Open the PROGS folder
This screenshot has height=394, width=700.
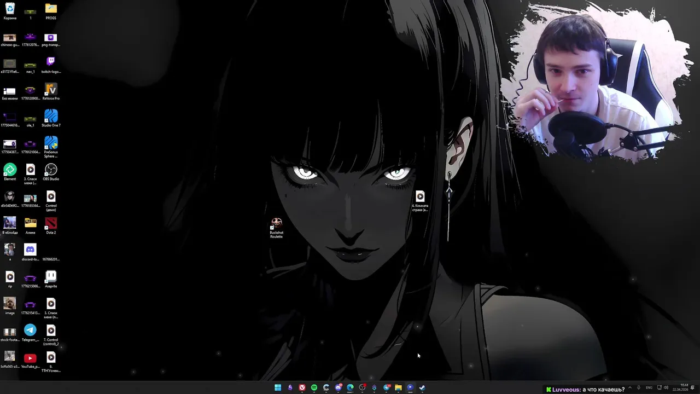coord(51,11)
